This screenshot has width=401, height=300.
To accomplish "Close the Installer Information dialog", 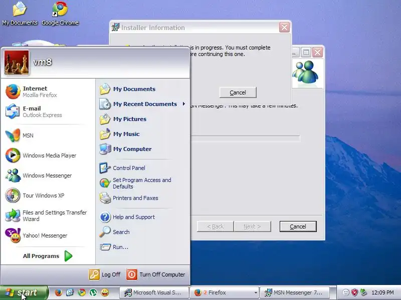I will click(284, 27).
